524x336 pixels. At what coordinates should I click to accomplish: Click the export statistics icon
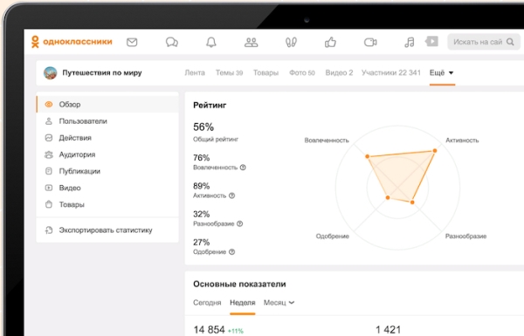pyautogui.click(x=49, y=230)
